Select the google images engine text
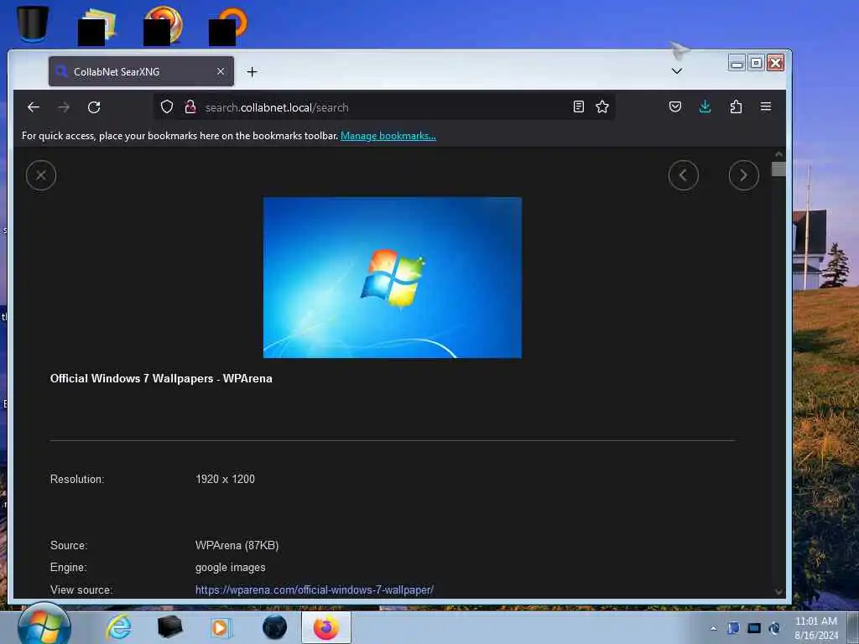Viewport: 859px width, 644px height. [x=231, y=568]
